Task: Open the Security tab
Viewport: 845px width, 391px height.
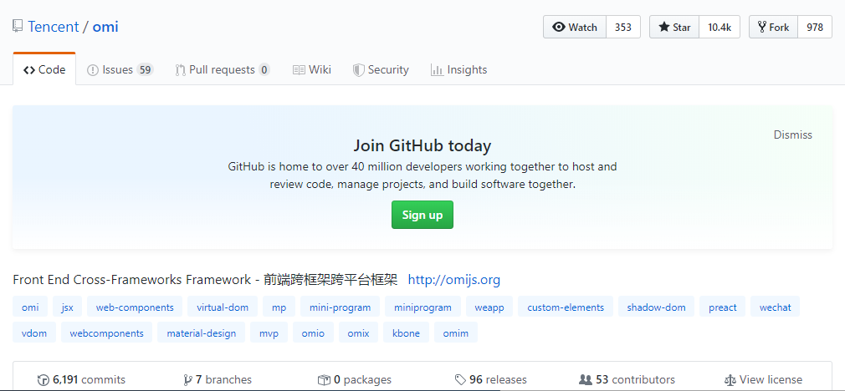Action: pos(381,69)
